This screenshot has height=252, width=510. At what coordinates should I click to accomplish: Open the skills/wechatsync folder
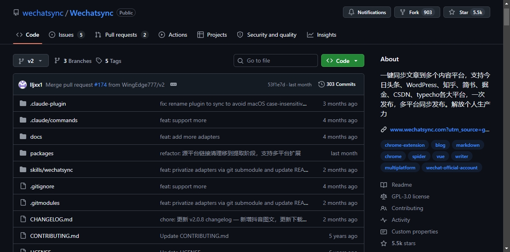(52, 170)
